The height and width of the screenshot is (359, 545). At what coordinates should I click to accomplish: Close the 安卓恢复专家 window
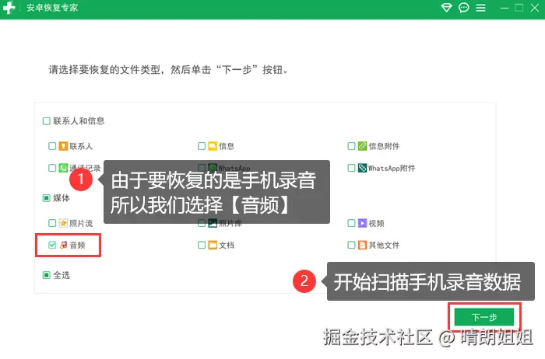[x=535, y=8]
